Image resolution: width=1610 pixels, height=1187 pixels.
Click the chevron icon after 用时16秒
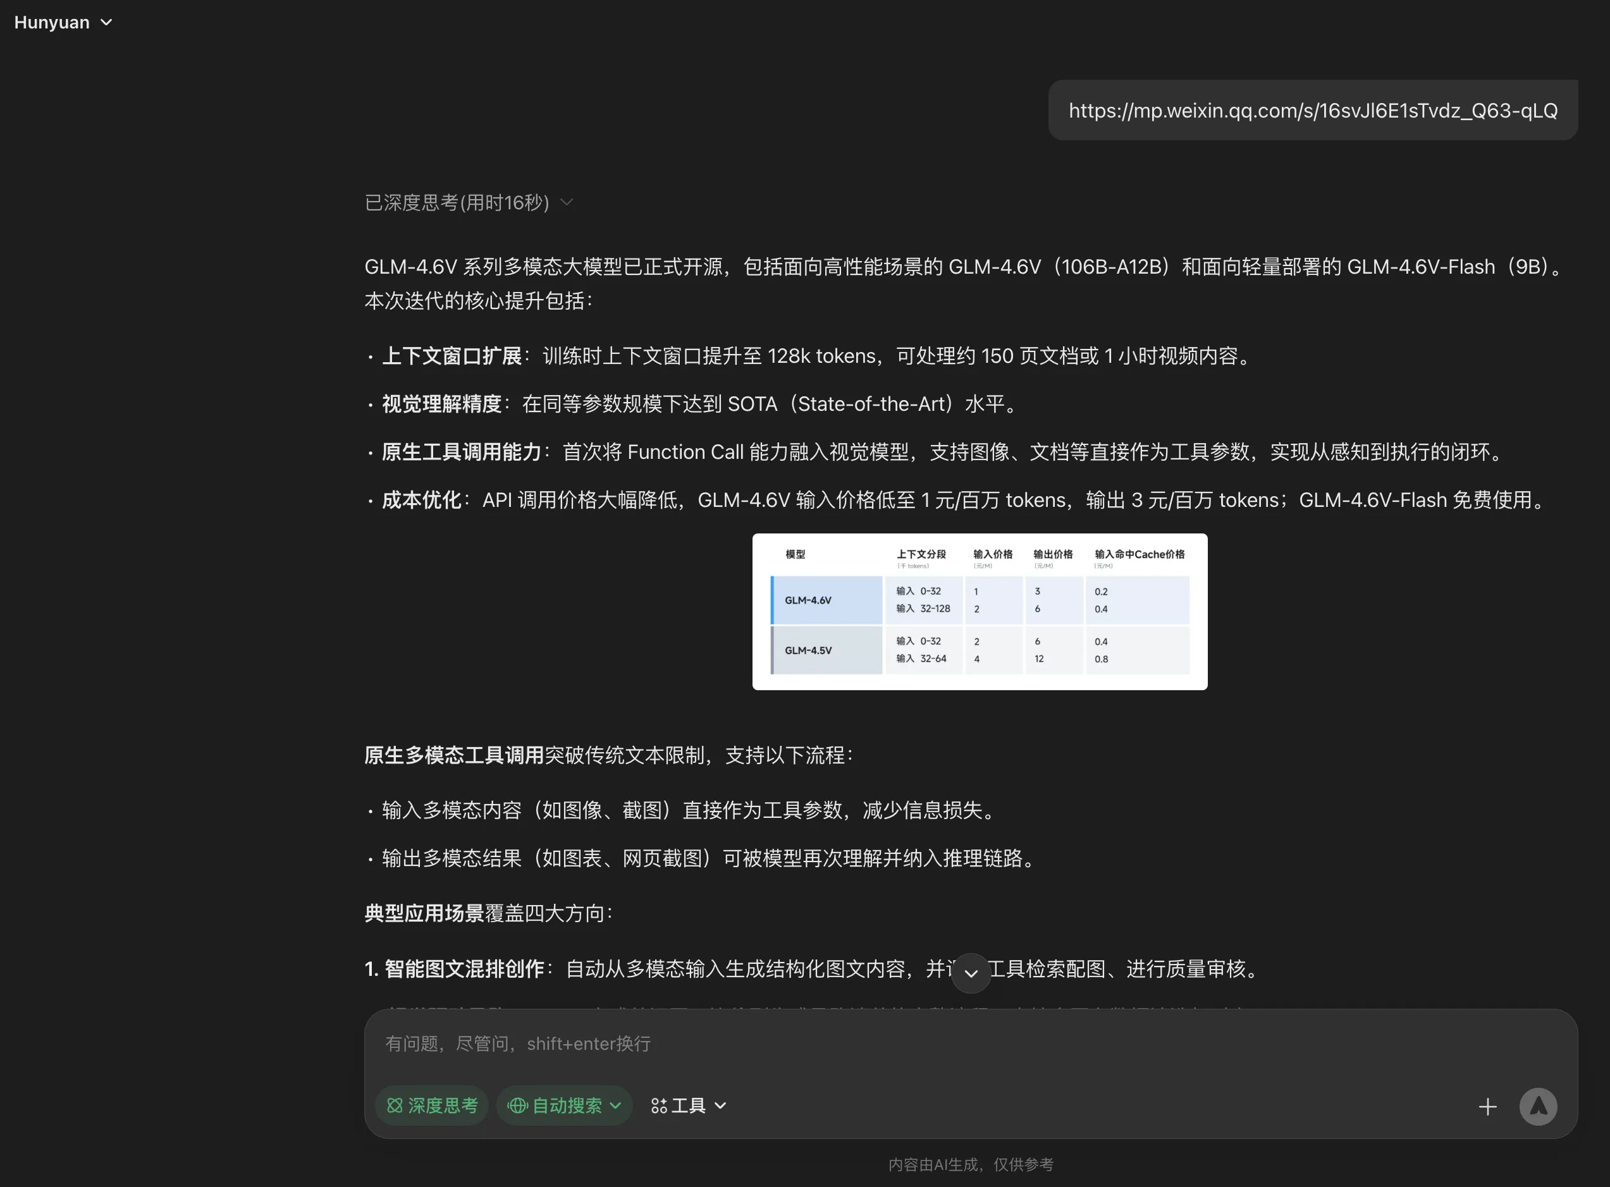tap(567, 203)
